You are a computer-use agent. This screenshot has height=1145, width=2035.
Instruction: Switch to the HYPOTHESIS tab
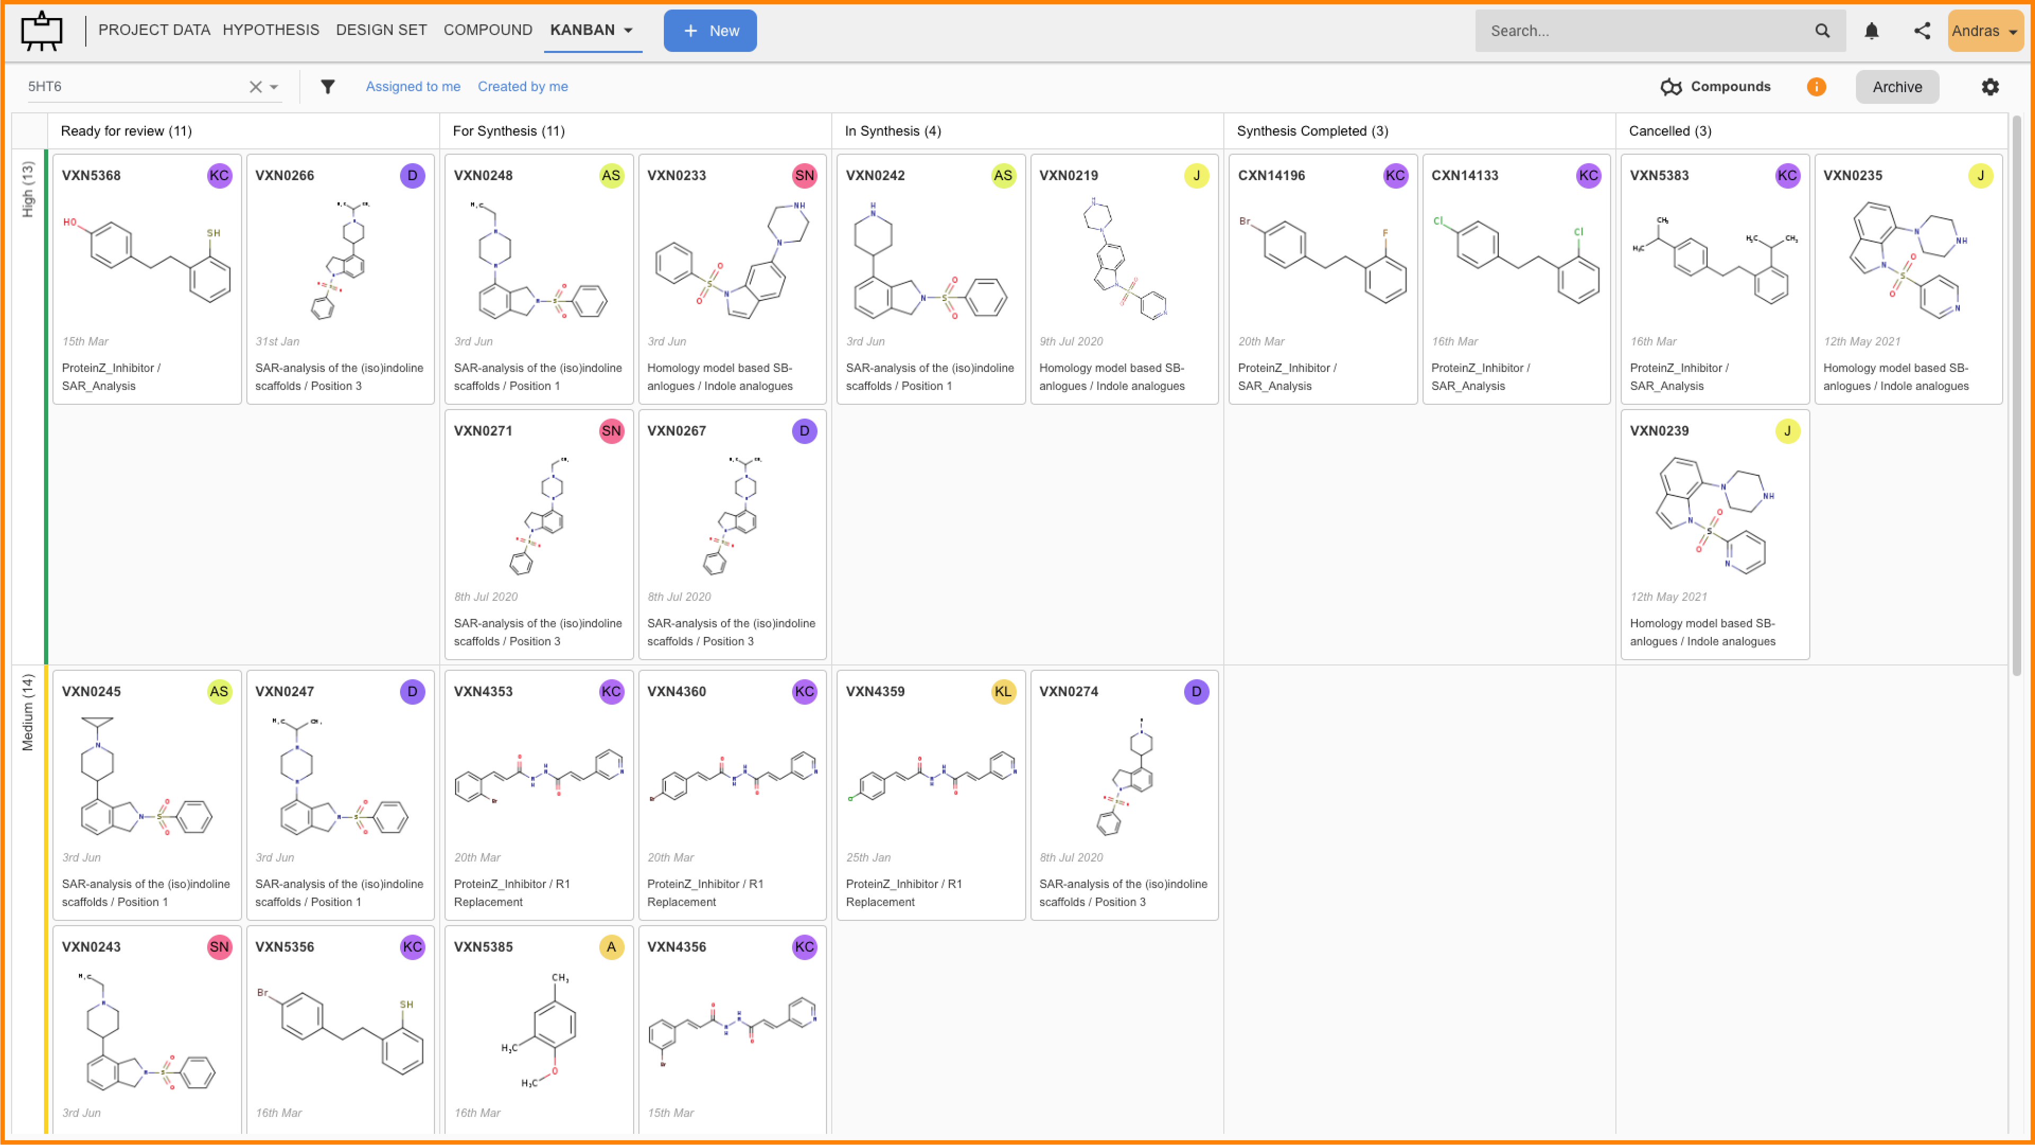tap(271, 30)
